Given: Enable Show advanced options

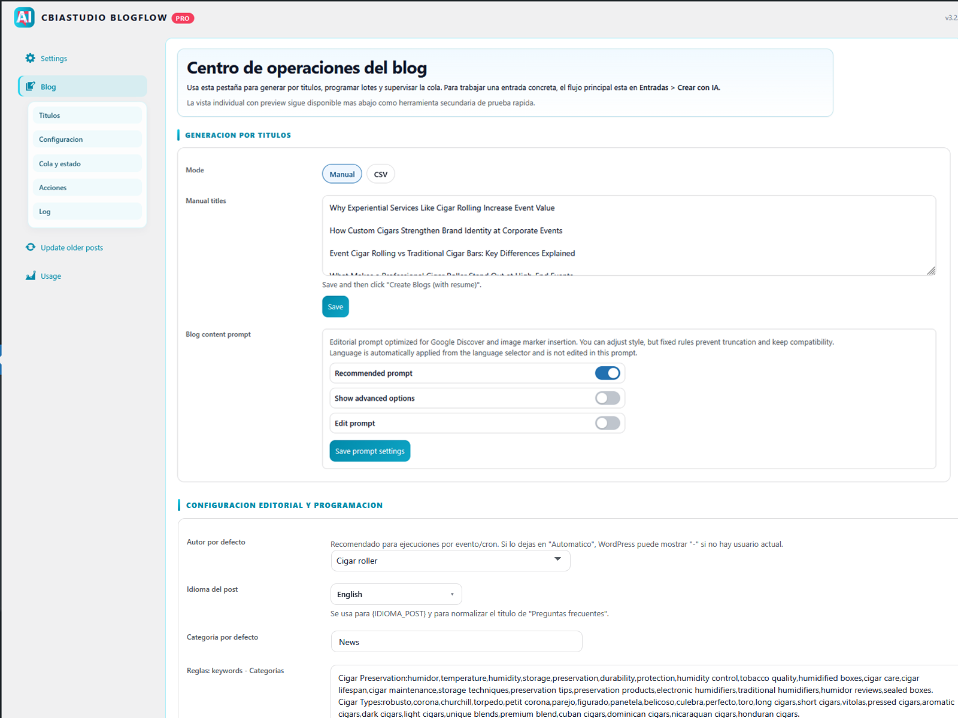Looking at the screenshot, I should 608,398.
